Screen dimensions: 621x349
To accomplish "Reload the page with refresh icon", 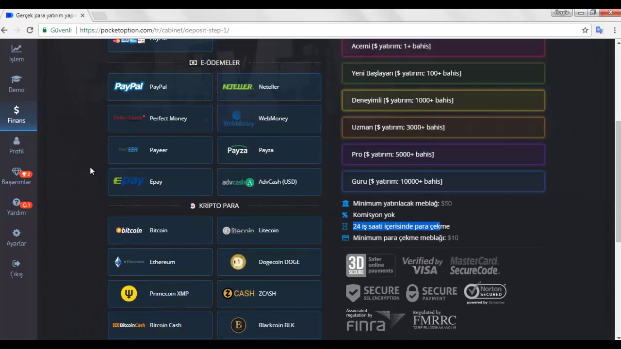I will [x=30, y=30].
